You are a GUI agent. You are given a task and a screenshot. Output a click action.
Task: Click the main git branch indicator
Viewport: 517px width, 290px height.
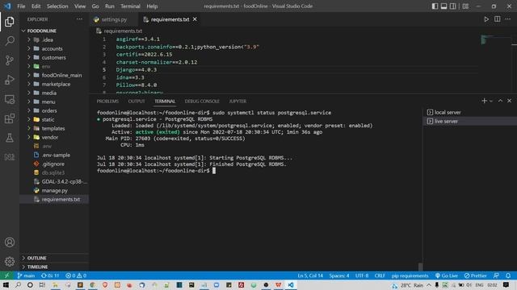pos(26,275)
